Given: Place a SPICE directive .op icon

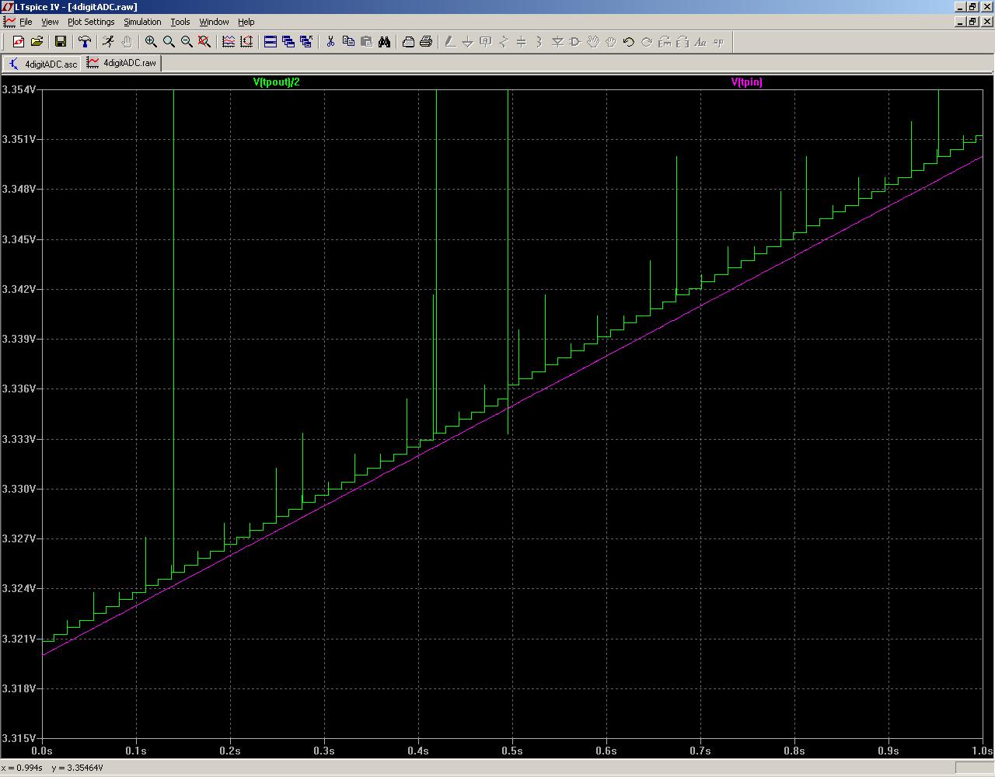Looking at the screenshot, I should tap(718, 42).
